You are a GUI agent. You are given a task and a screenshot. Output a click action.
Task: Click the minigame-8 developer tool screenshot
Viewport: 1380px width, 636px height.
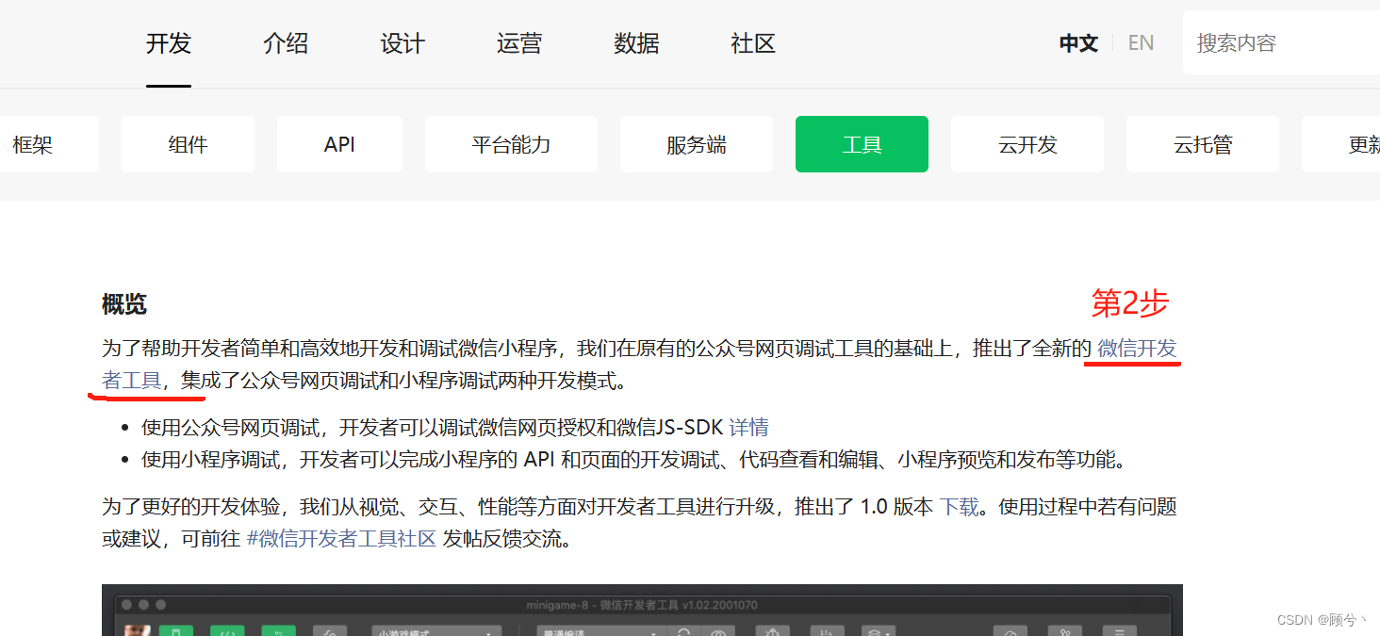pyautogui.click(x=642, y=610)
